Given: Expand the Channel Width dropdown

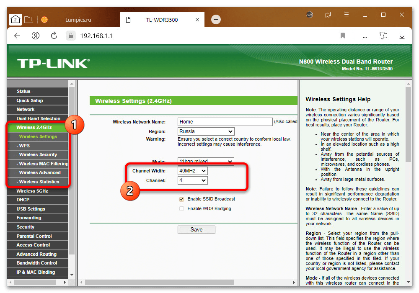Looking at the screenshot, I should [192, 171].
